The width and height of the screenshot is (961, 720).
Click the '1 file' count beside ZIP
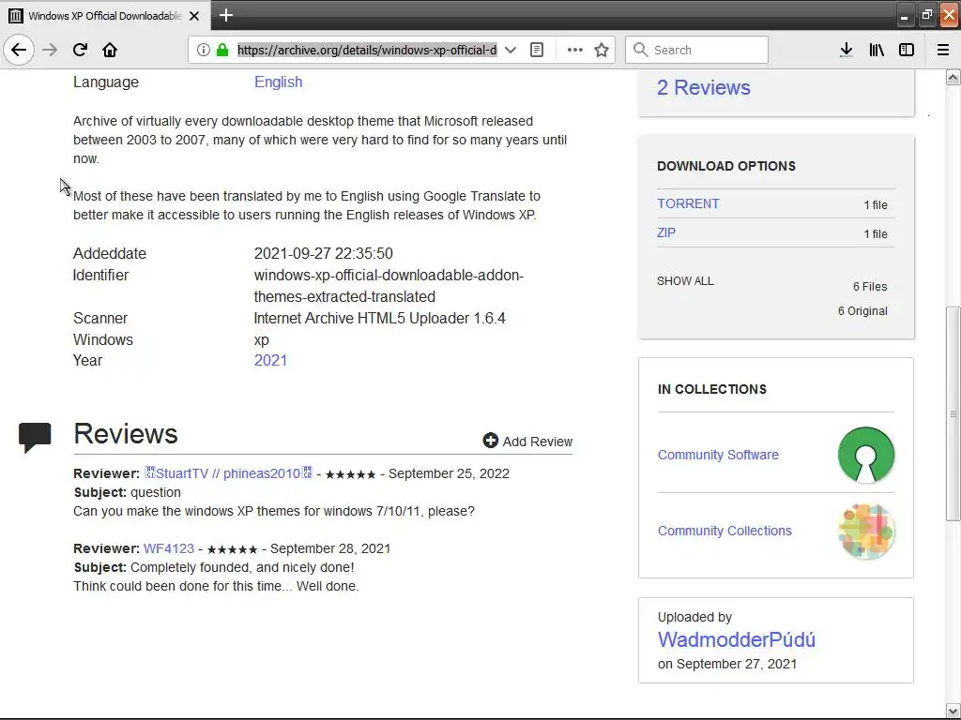[876, 233]
